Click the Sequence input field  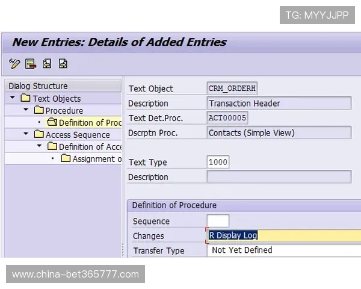click(x=218, y=221)
